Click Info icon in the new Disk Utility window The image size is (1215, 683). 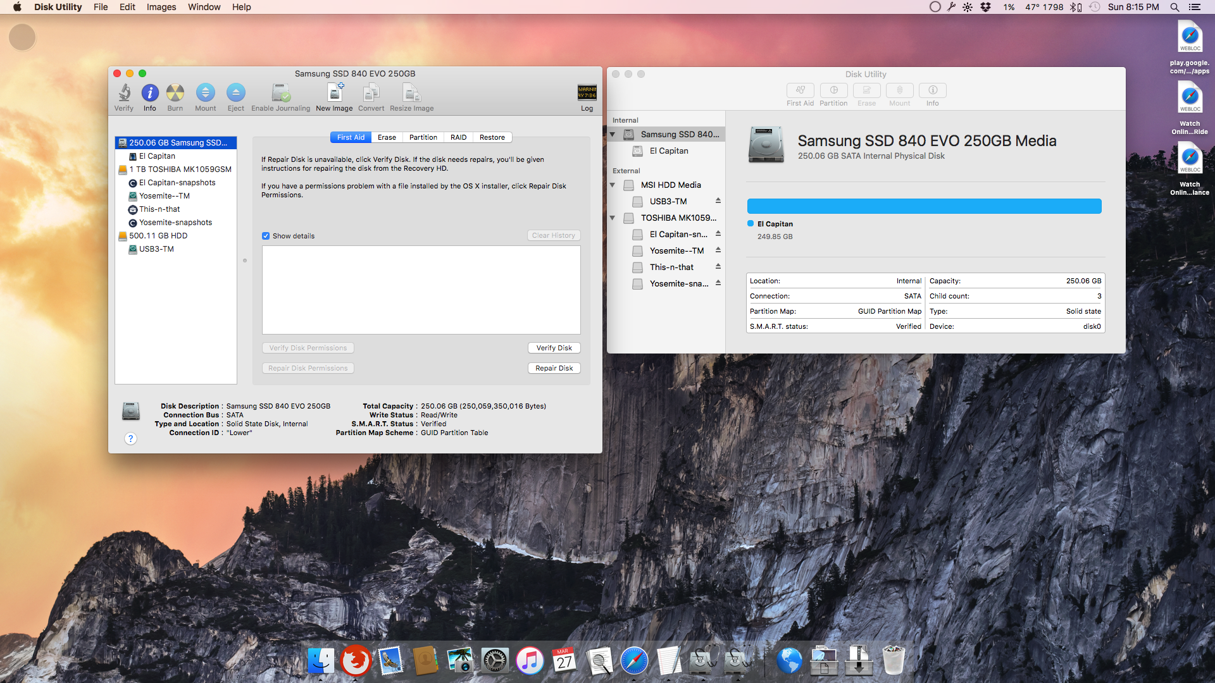point(933,90)
